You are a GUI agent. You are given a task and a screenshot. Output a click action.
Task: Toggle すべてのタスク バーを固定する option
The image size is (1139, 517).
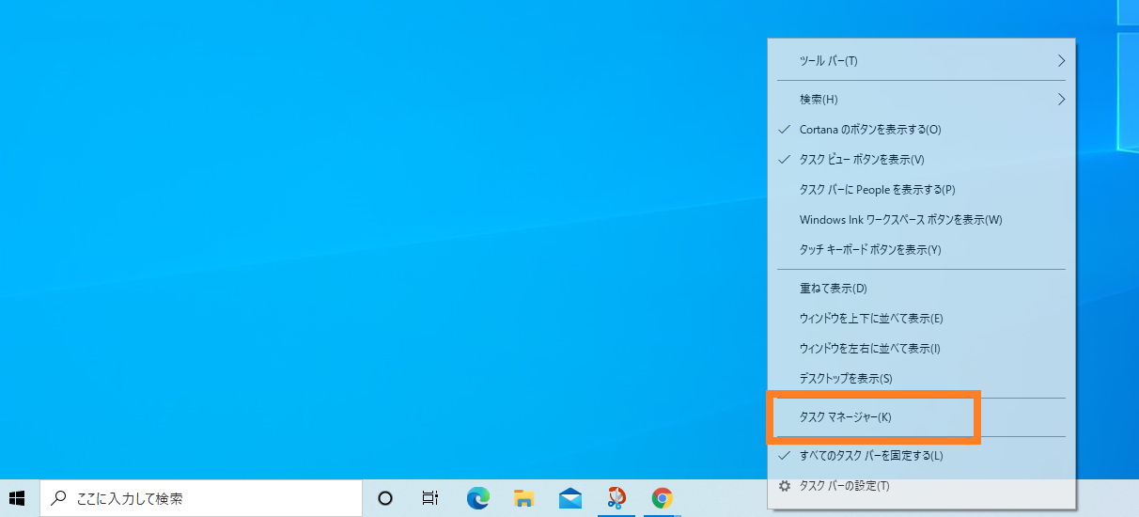[921, 456]
